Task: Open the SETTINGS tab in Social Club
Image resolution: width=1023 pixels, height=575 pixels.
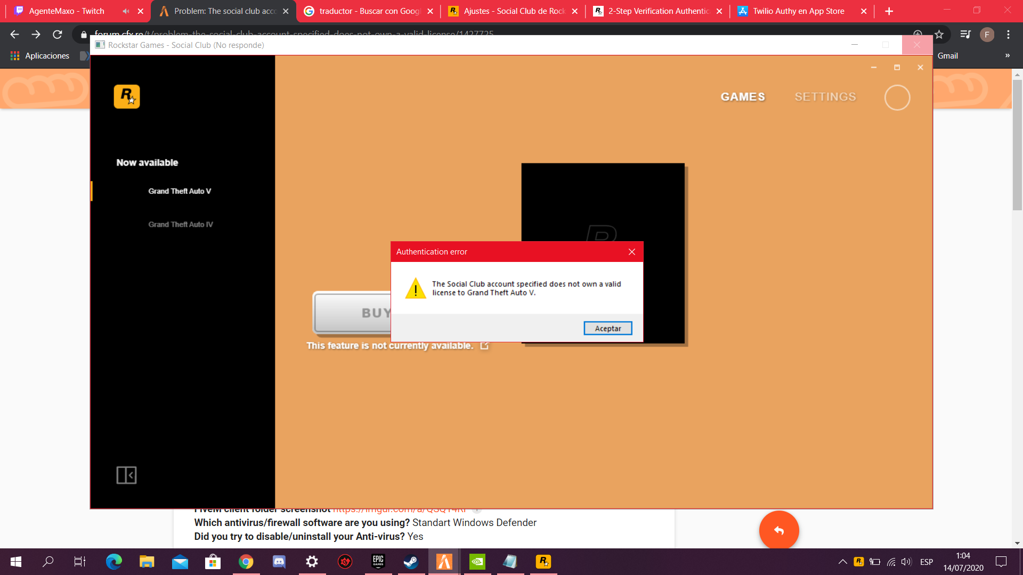Action: pyautogui.click(x=825, y=97)
